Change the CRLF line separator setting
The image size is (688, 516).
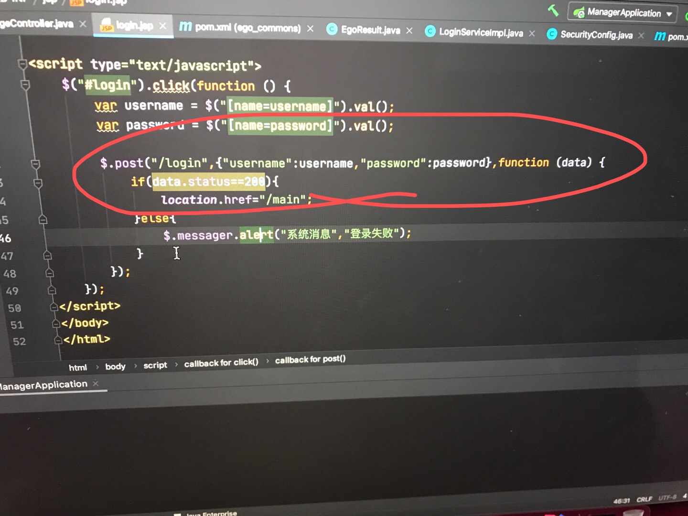tap(644, 499)
